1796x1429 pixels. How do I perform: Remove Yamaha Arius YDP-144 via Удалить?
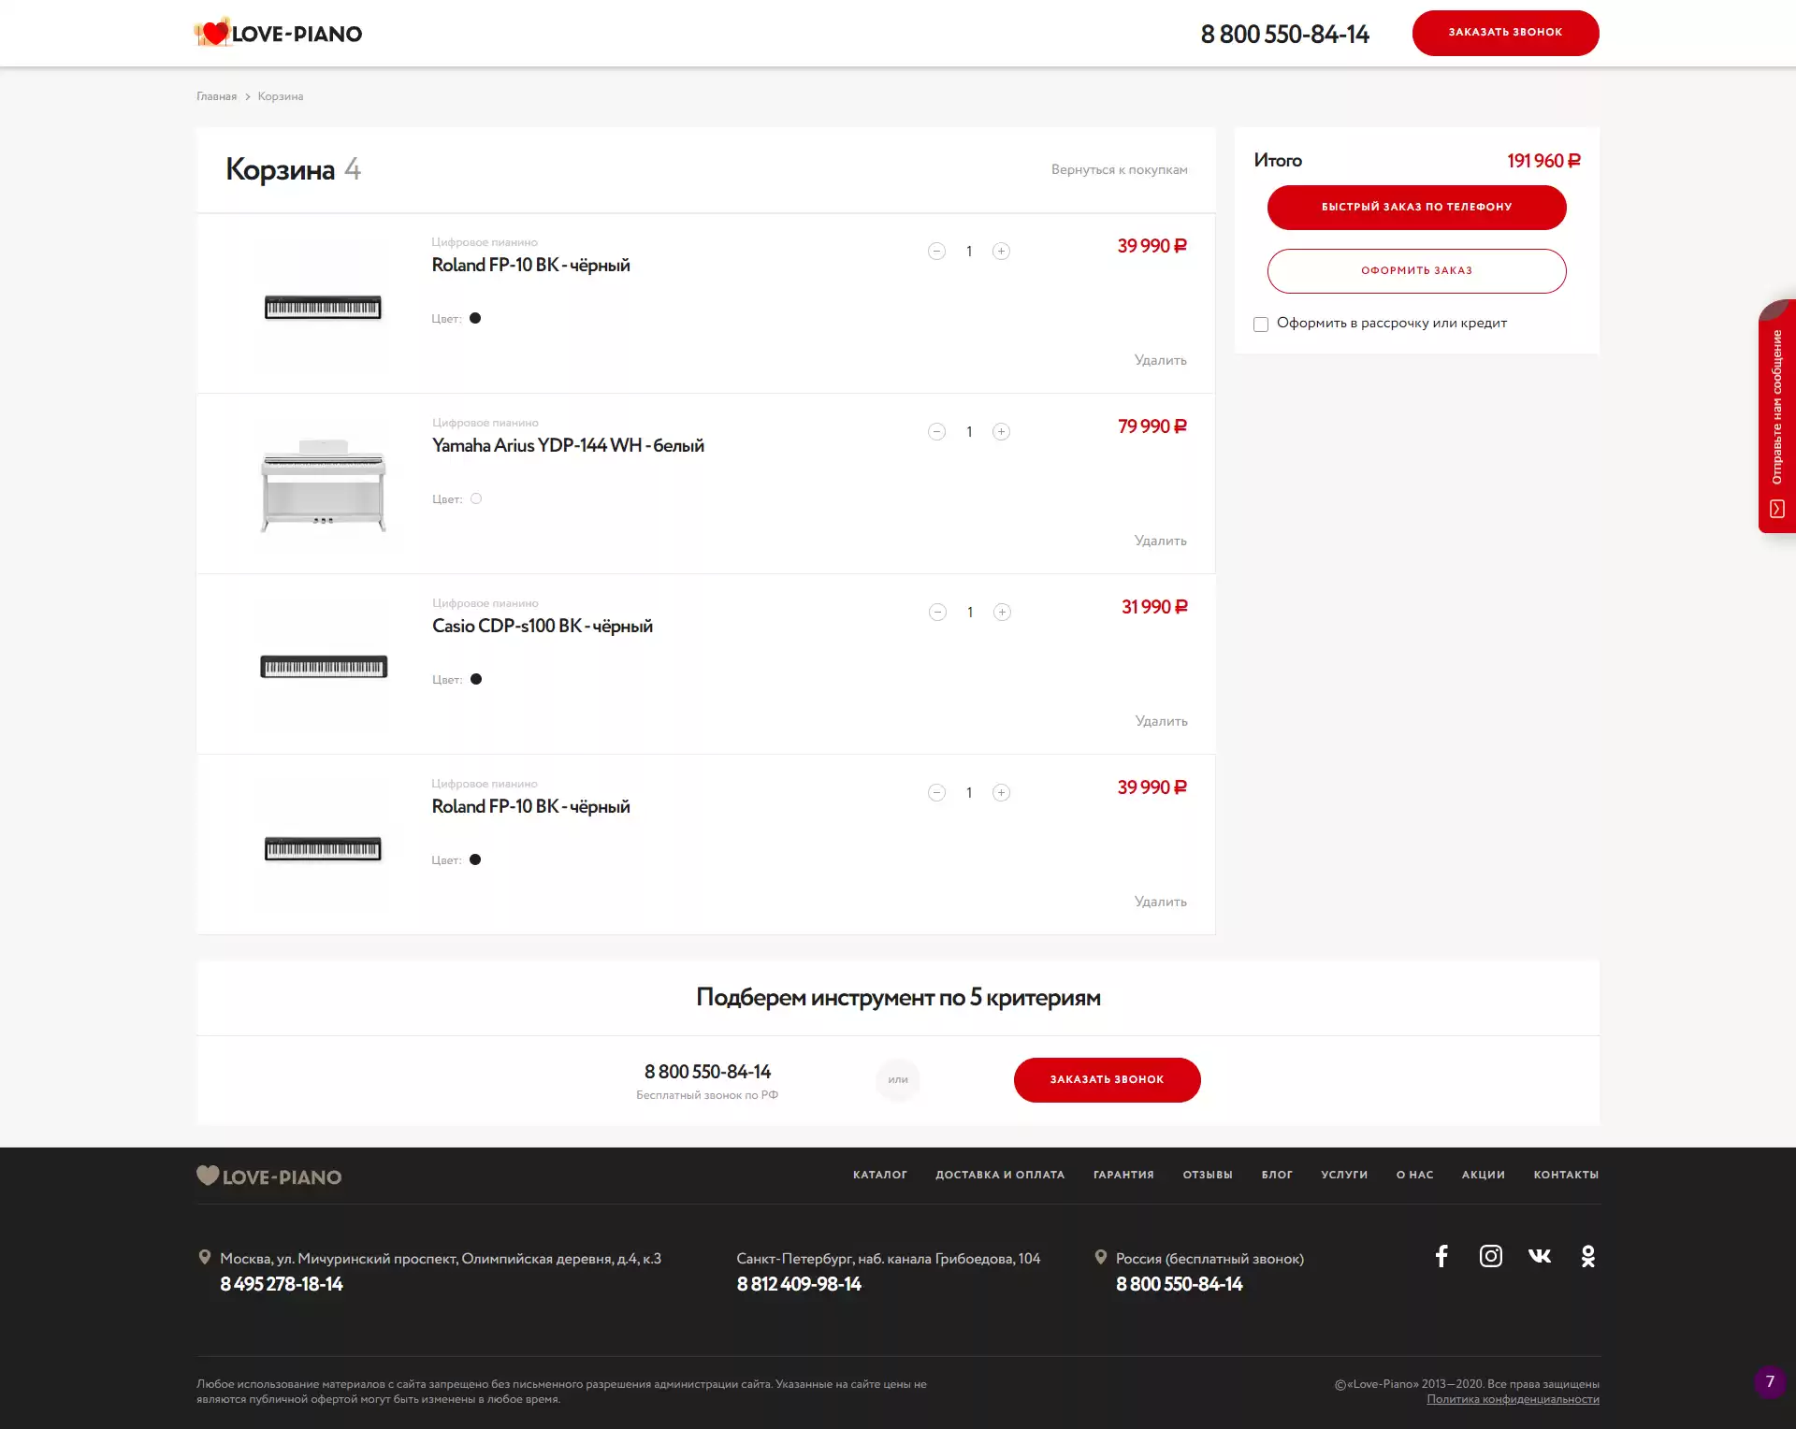(x=1161, y=541)
